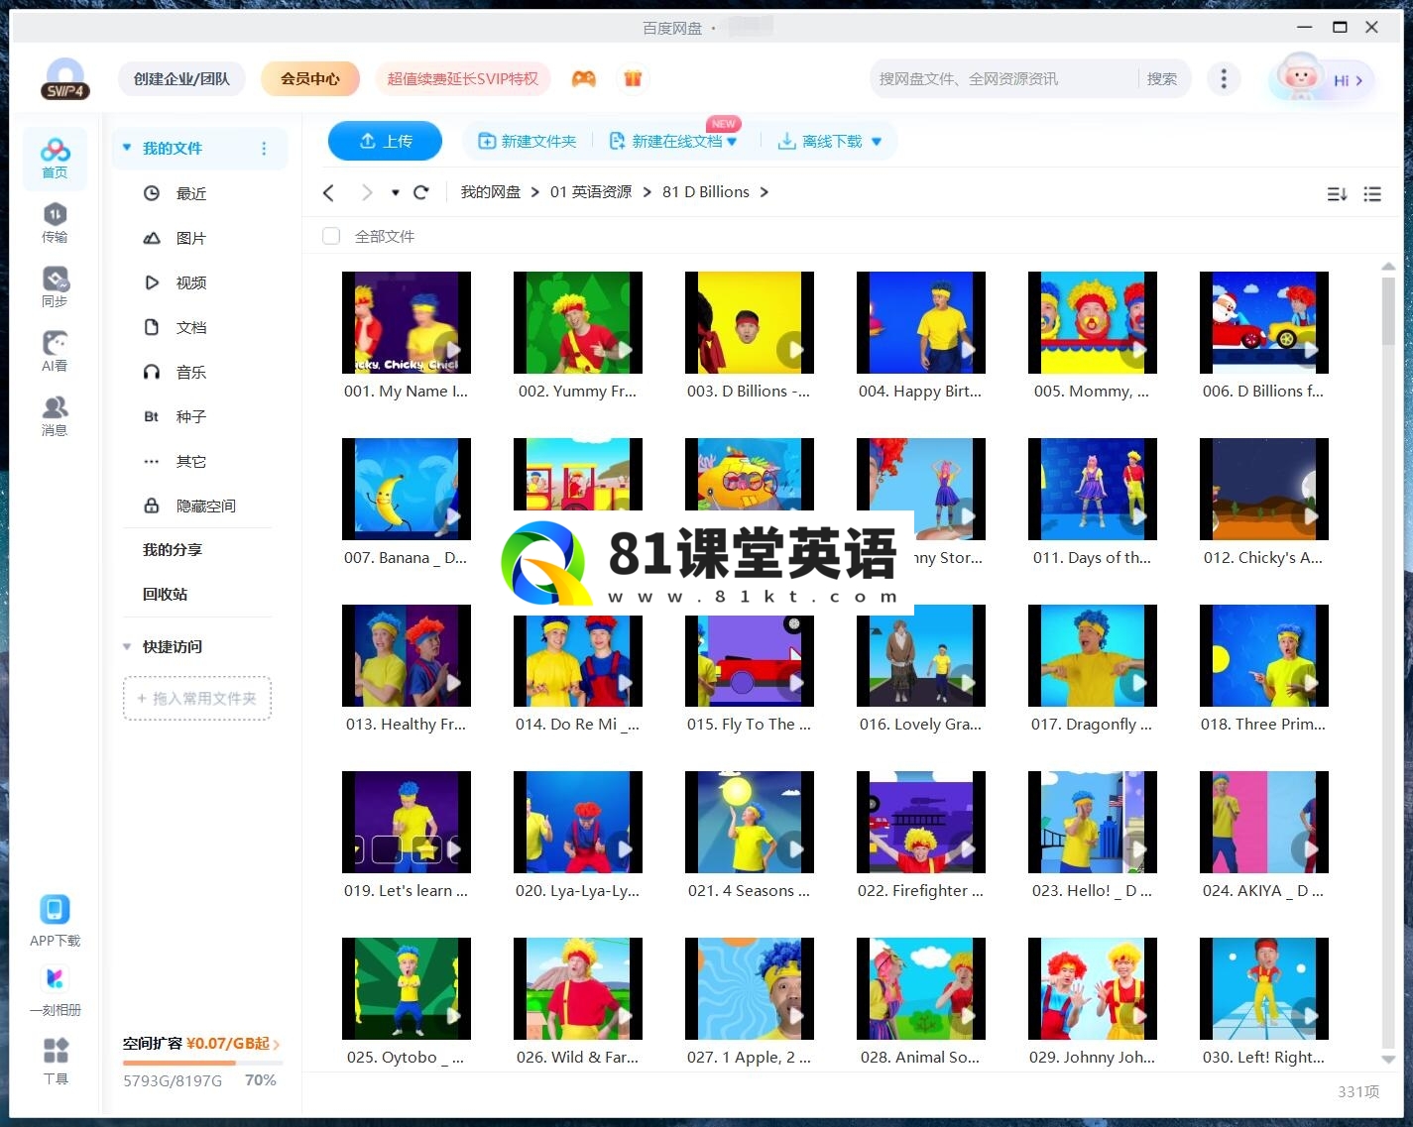Screen dimensions: 1413x1127
Task: Click the SVIP4 user avatar
Action: click(65, 79)
